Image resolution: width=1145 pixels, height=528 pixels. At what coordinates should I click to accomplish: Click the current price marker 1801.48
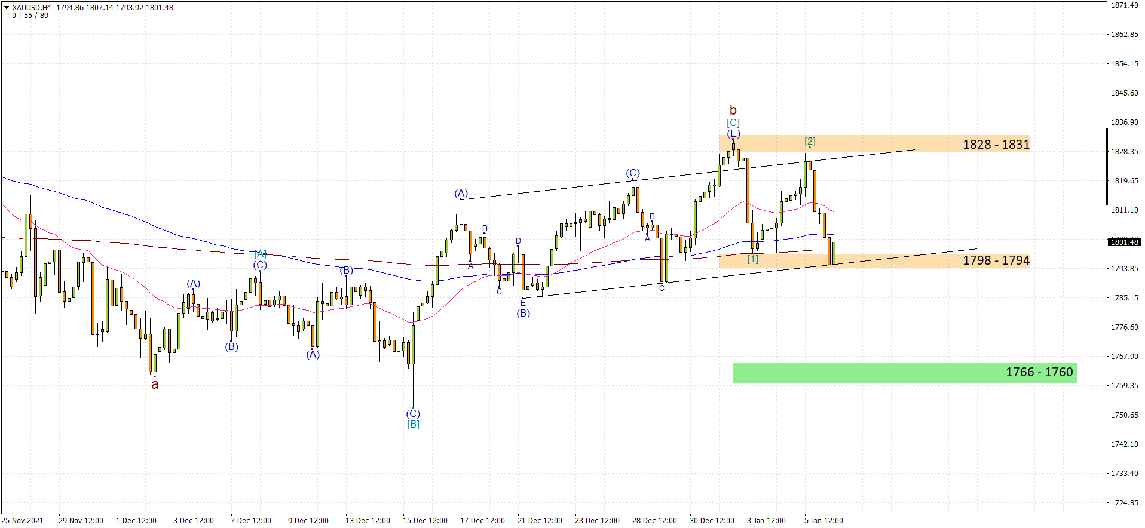(1125, 242)
